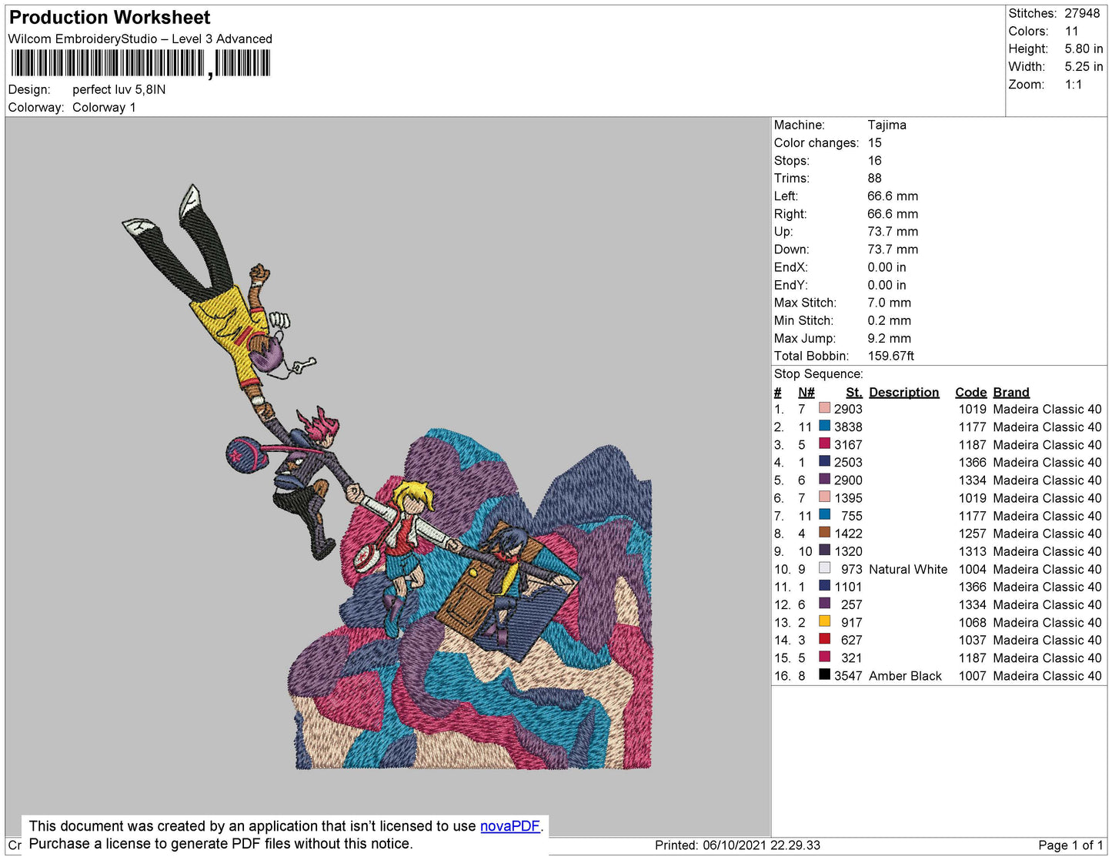The image size is (1112, 860).
Task: Pick the magenta swatch beside 321 stitches
Action: click(x=824, y=657)
